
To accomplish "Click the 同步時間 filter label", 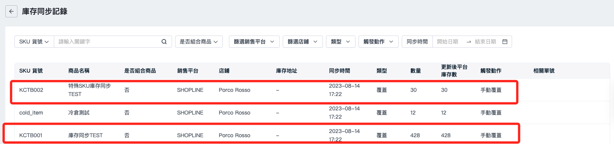I will pyautogui.click(x=417, y=42).
